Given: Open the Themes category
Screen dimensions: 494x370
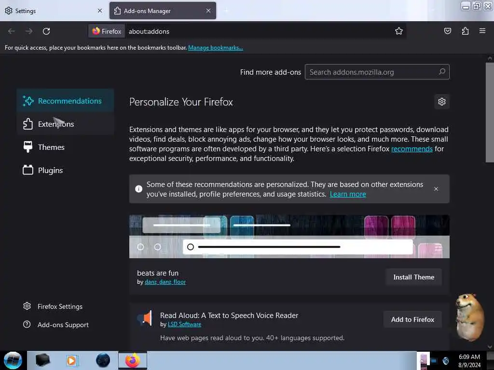Looking at the screenshot, I should tap(65, 147).
